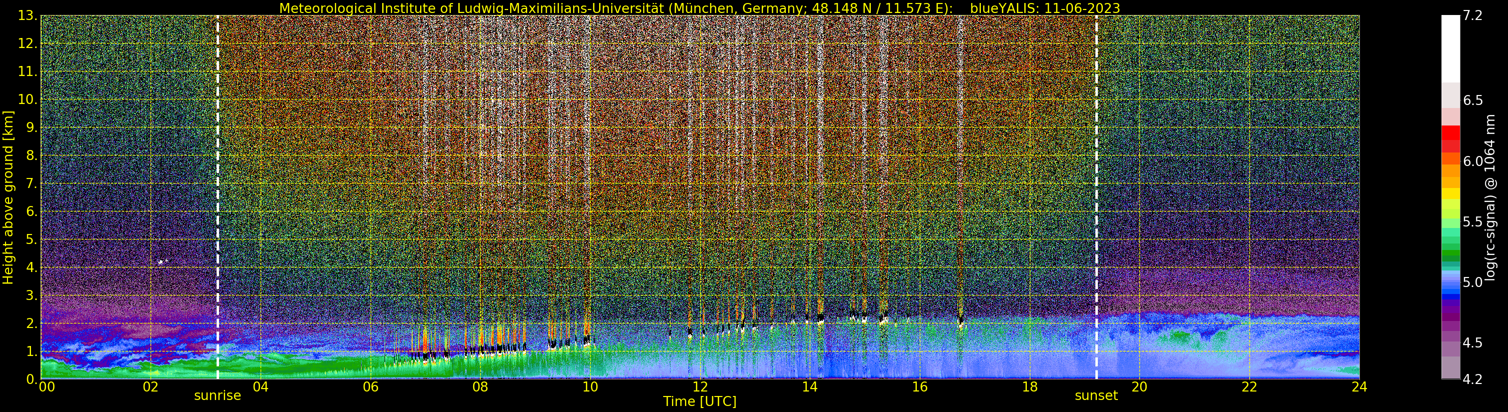
Task: Click the 'sunset' label below the axis
Action: click(x=1096, y=395)
